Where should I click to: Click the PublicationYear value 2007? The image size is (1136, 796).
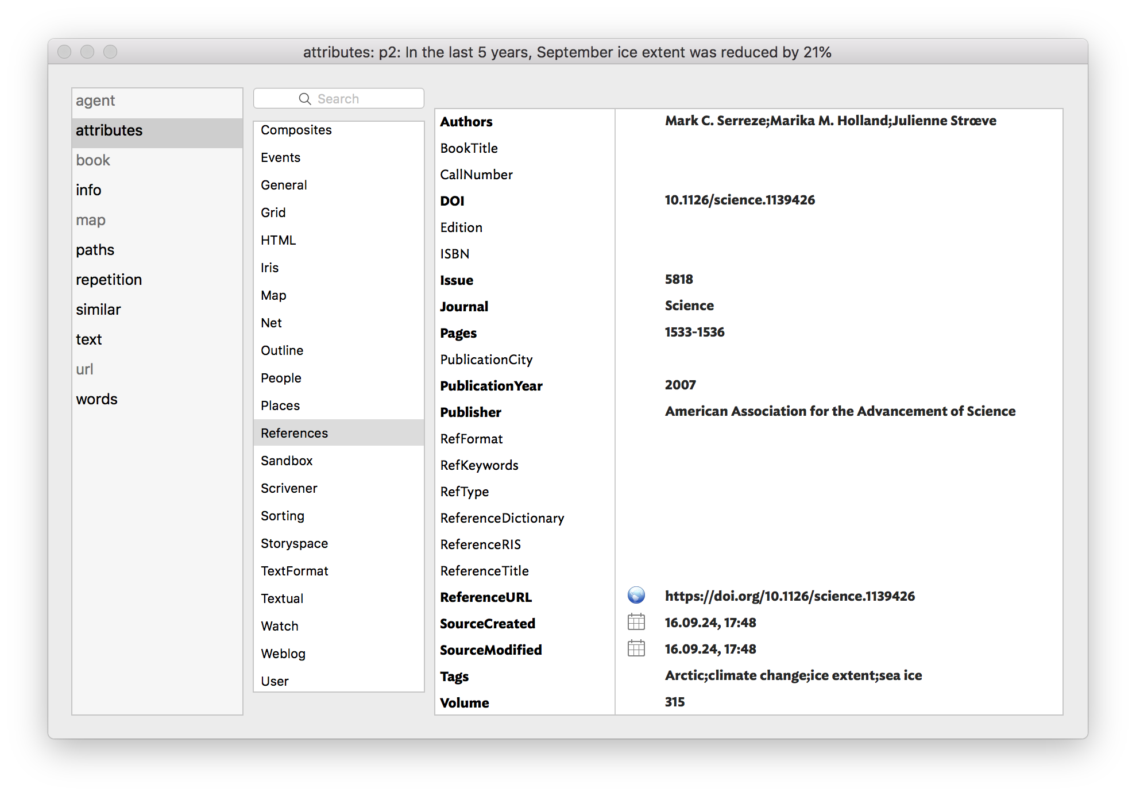680,385
